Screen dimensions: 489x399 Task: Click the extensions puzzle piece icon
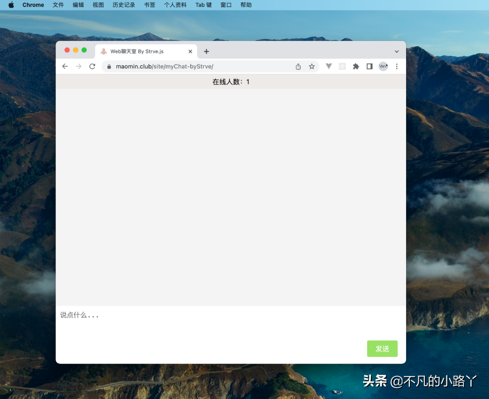tap(356, 66)
